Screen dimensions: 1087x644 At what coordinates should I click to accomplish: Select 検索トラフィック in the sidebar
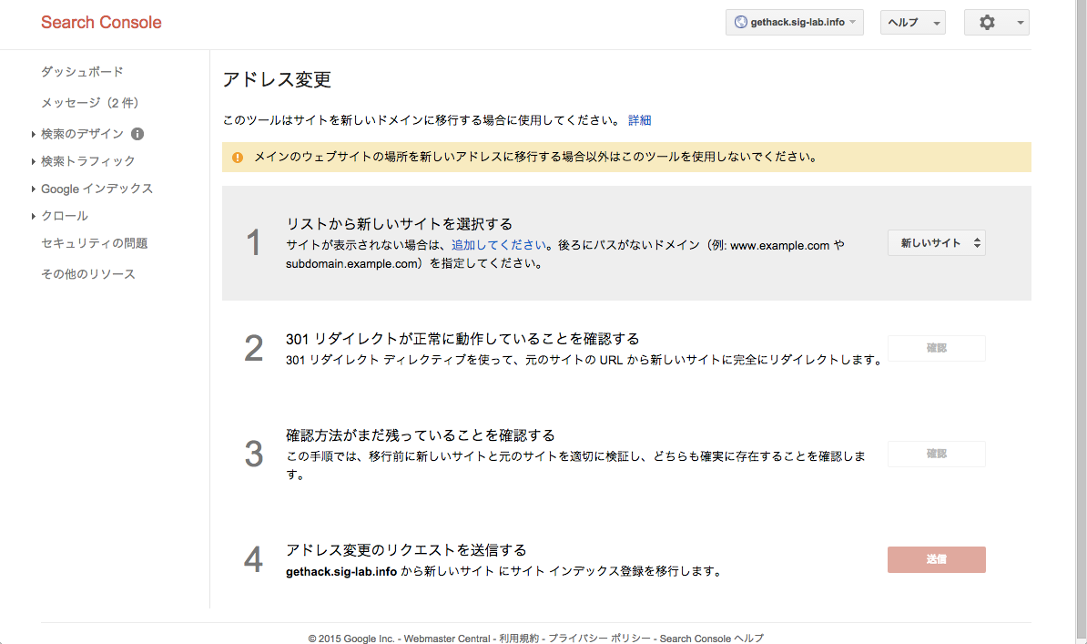88,161
